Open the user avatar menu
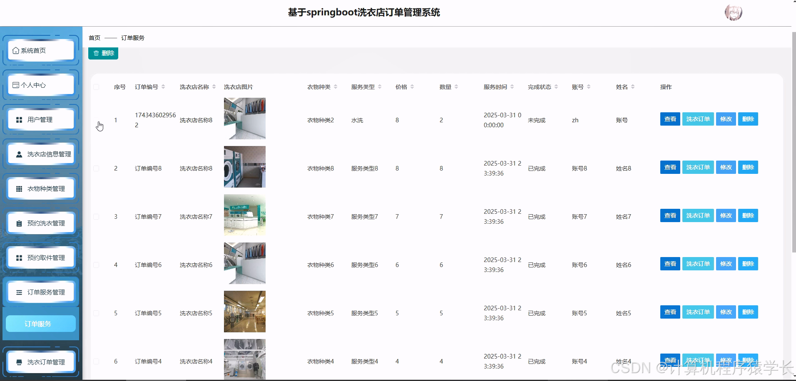Screen dimensions: 796x381 [x=733, y=12]
